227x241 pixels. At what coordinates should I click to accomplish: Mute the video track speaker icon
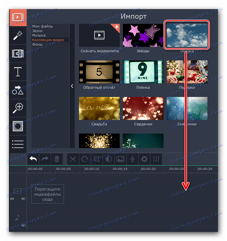pyautogui.click(x=23, y=199)
